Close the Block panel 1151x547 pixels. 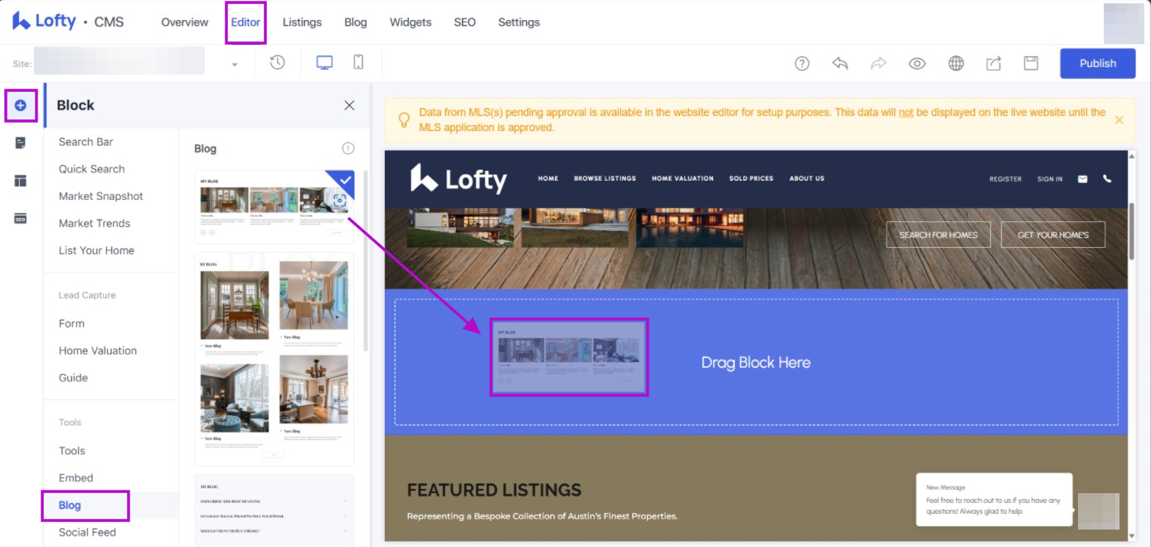[x=349, y=105]
